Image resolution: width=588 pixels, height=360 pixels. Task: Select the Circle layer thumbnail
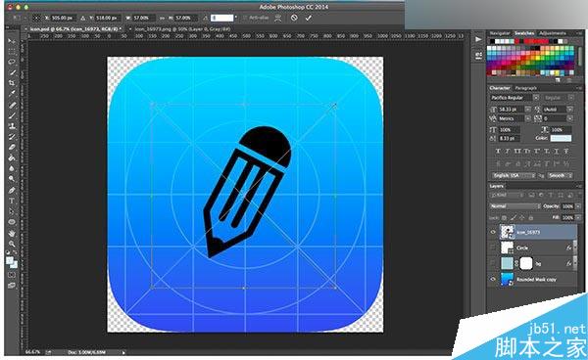coord(508,247)
